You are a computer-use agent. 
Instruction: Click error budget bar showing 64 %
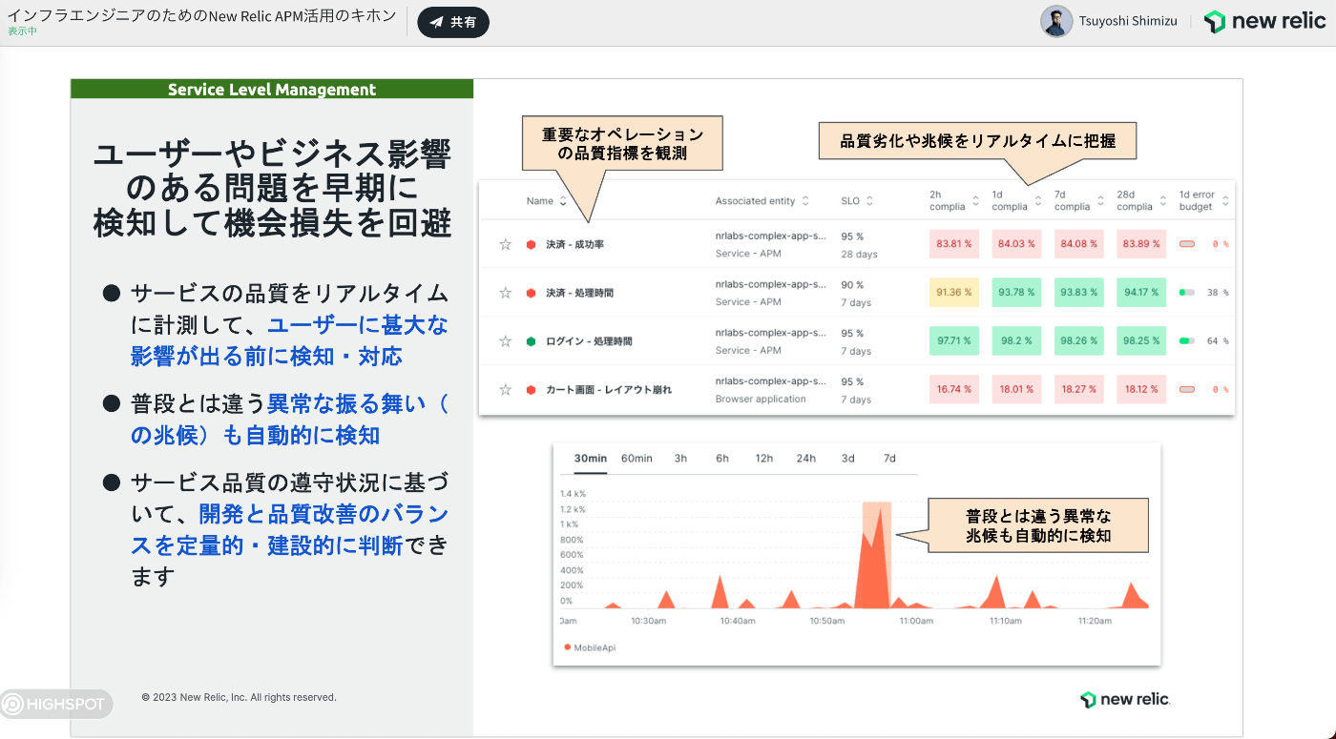pos(1187,340)
